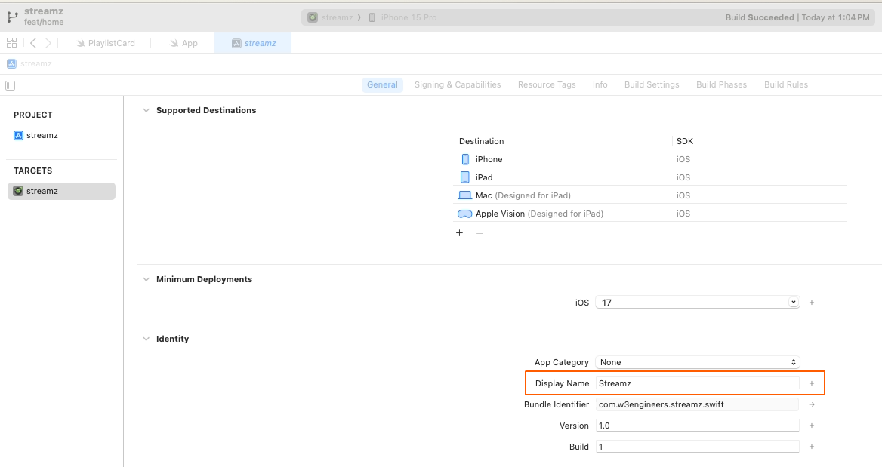Switch to the PlaylistCard editor tab
Viewport: 882px width, 467px height.
106,43
